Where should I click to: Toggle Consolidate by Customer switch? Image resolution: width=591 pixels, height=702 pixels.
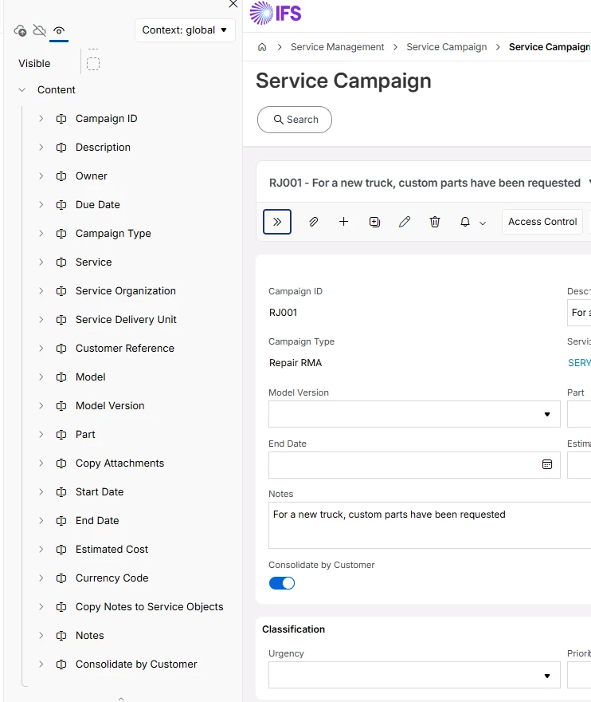point(282,583)
